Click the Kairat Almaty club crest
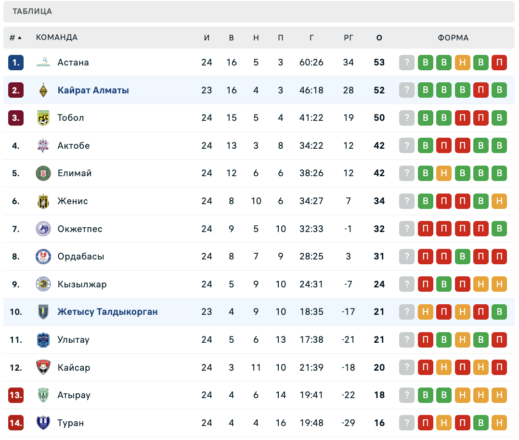Viewport: 519px width, 440px height. point(43,90)
